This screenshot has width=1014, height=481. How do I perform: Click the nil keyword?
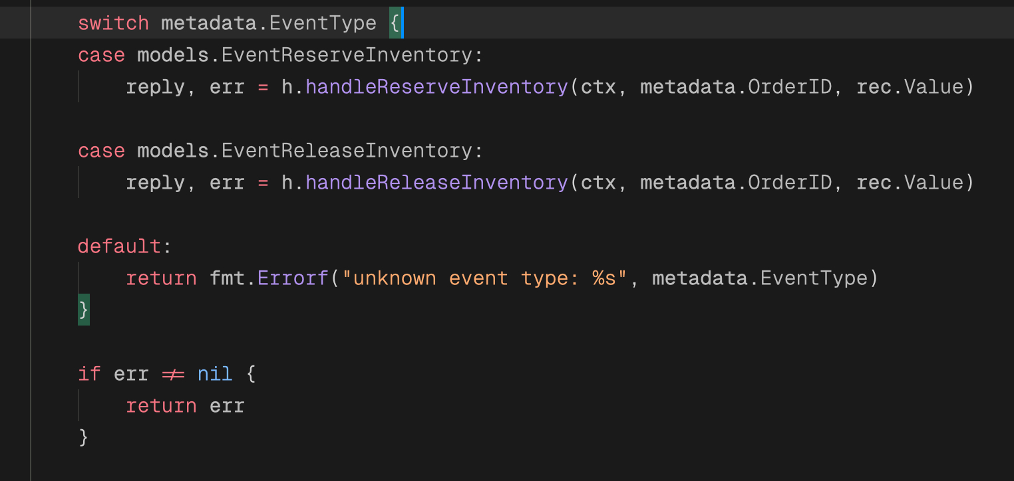coord(215,374)
